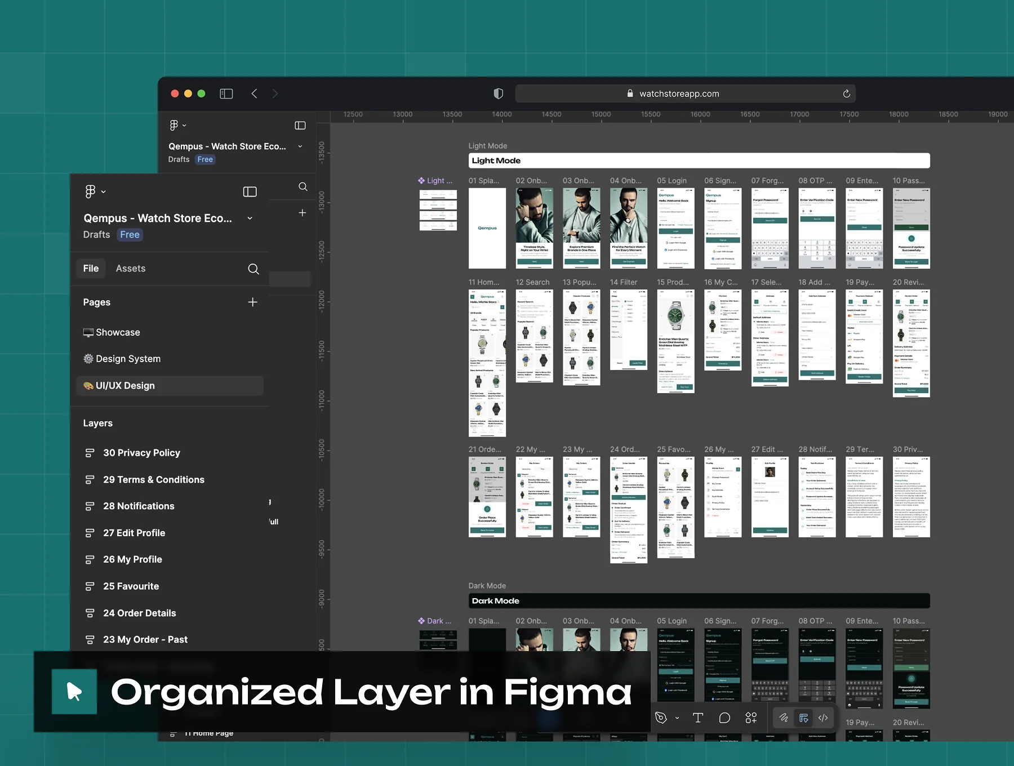Screen dimensions: 1014x766
Task: Click the 12 Search frame label
Action: click(x=532, y=282)
